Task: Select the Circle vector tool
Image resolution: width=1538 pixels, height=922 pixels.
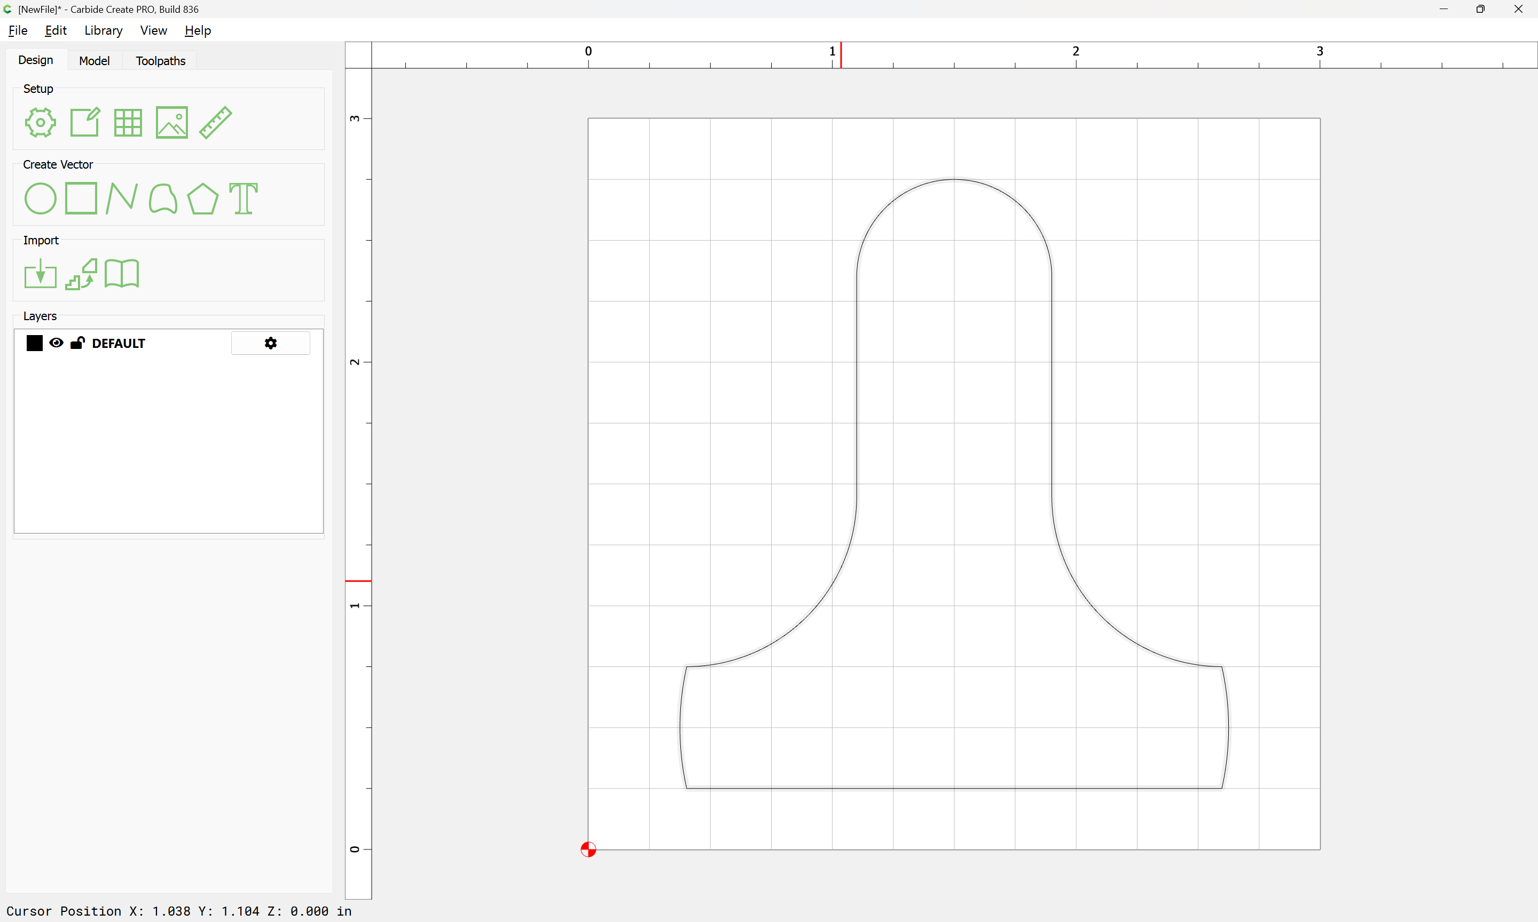Action: click(41, 199)
